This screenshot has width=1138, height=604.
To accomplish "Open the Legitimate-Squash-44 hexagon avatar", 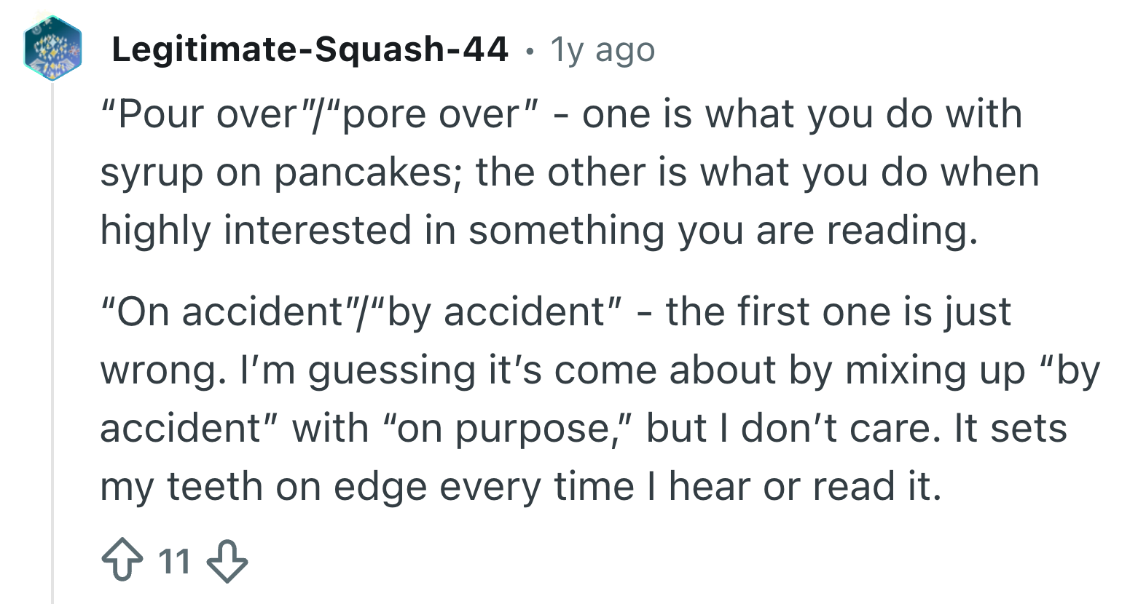I will coord(52,49).
